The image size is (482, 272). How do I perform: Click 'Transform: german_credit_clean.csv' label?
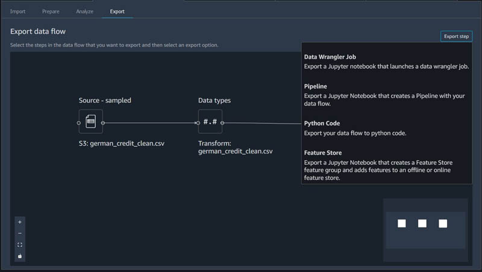tap(235, 147)
